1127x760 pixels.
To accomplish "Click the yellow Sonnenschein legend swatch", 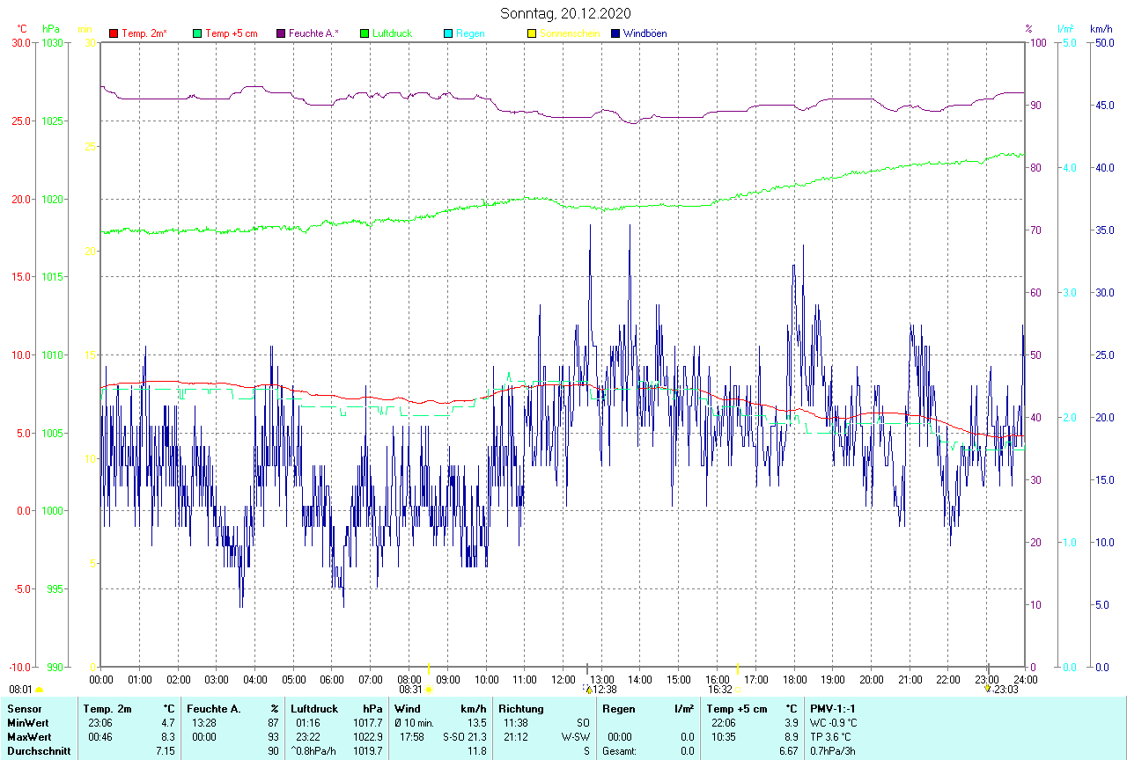I will click(x=531, y=34).
